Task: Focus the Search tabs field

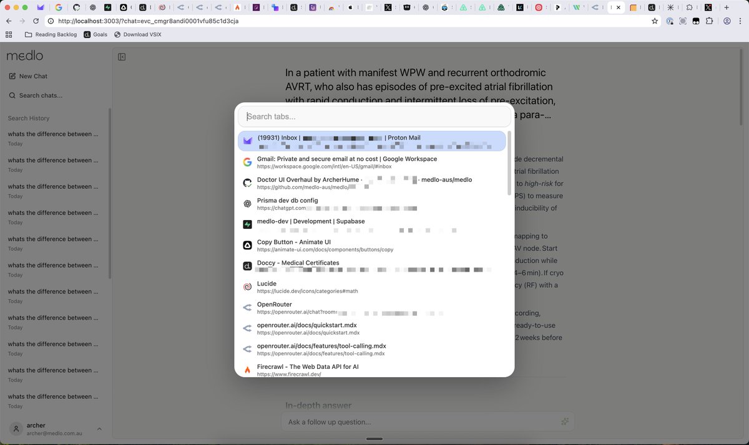Action: click(374, 117)
